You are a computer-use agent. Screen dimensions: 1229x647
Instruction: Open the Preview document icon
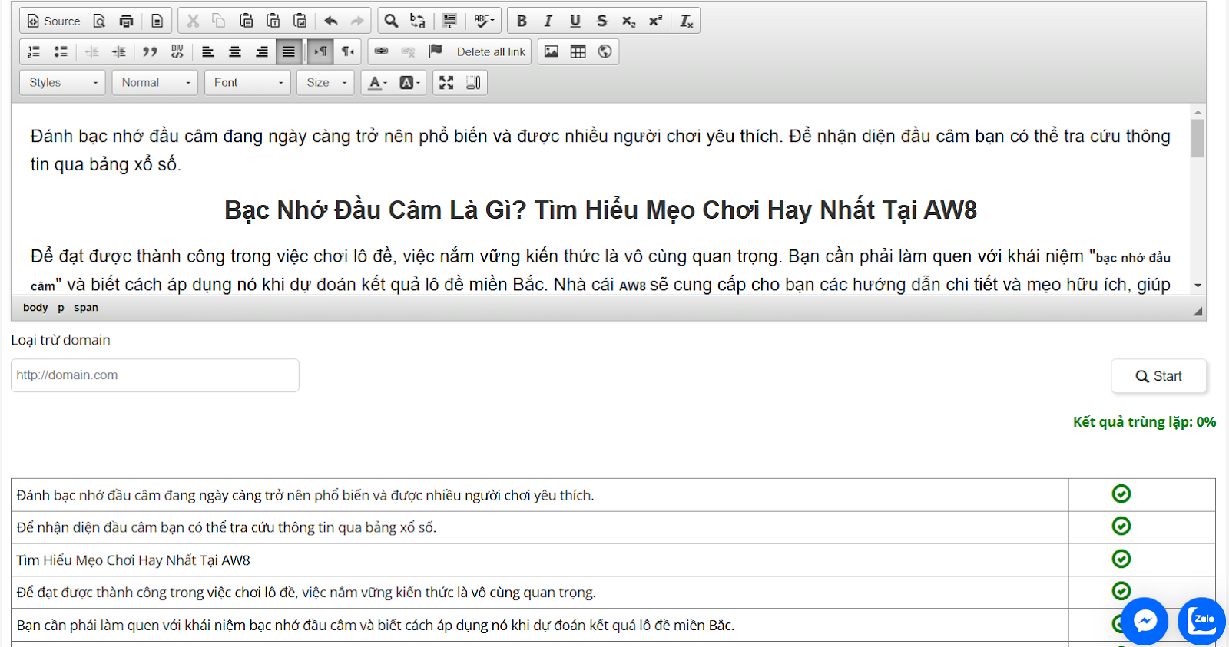click(99, 21)
